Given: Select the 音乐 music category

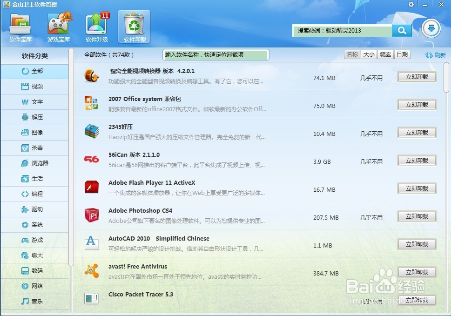Looking at the screenshot, I should pyautogui.click(x=34, y=301).
